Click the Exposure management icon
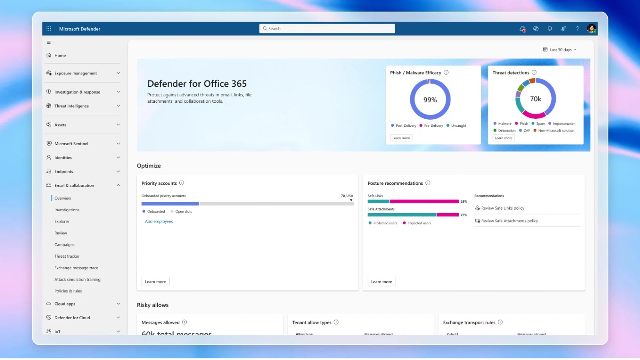640x360 pixels. pyautogui.click(x=49, y=73)
